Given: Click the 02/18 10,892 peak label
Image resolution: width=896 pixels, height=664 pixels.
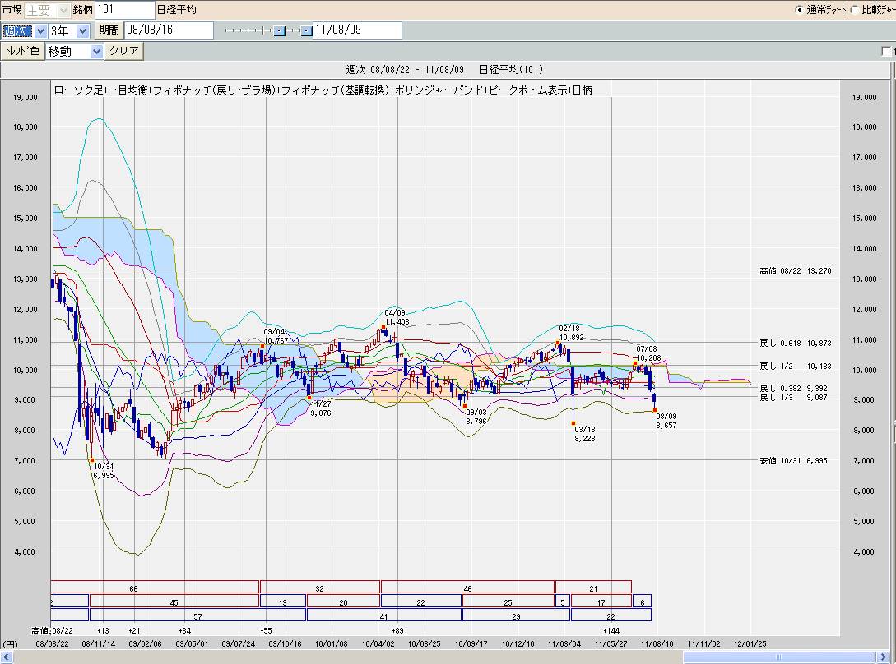Looking at the screenshot, I should pos(570,333).
